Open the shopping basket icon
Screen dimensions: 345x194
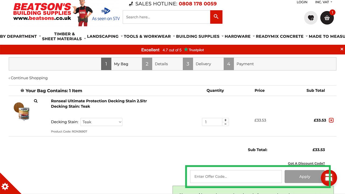(327, 18)
